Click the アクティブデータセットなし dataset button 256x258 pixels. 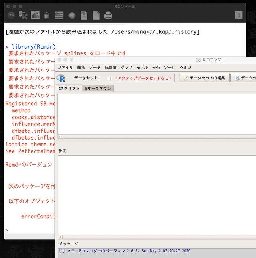(x=139, y=78)
